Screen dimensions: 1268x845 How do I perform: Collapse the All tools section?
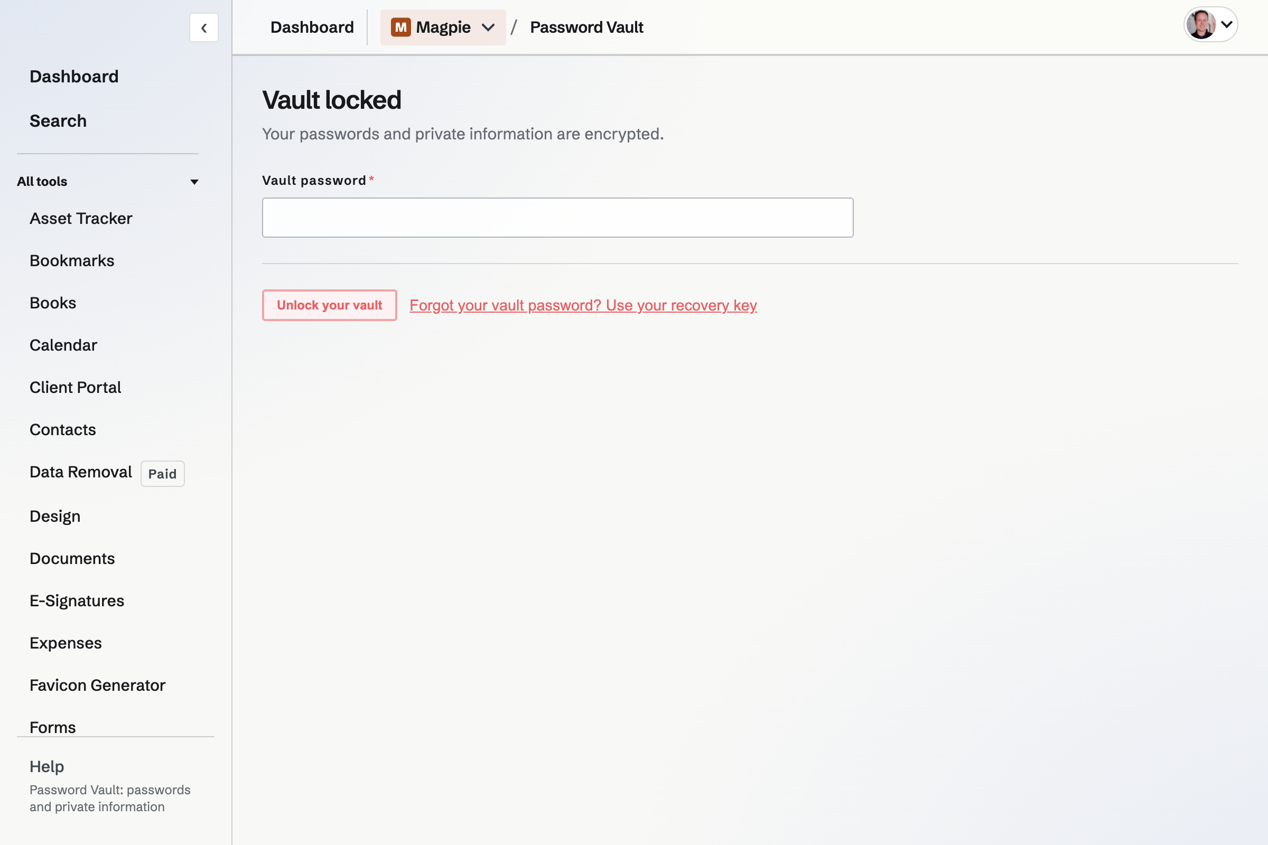coord(108,182)
